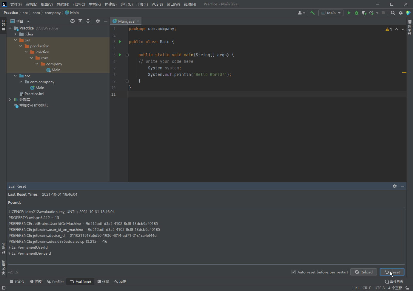The height and width of the screenshot is (291, 413).
Task: Open the Navigate menu
Action: (63, 4)
